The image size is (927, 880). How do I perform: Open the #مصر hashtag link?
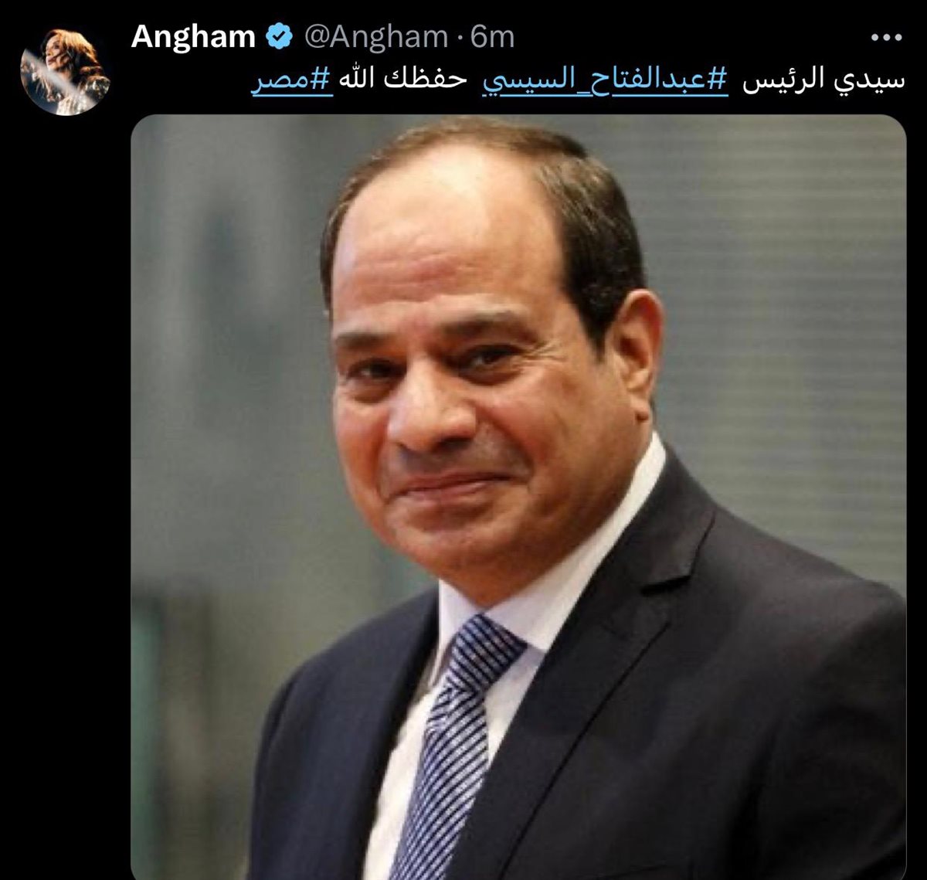tap(292, 81)
